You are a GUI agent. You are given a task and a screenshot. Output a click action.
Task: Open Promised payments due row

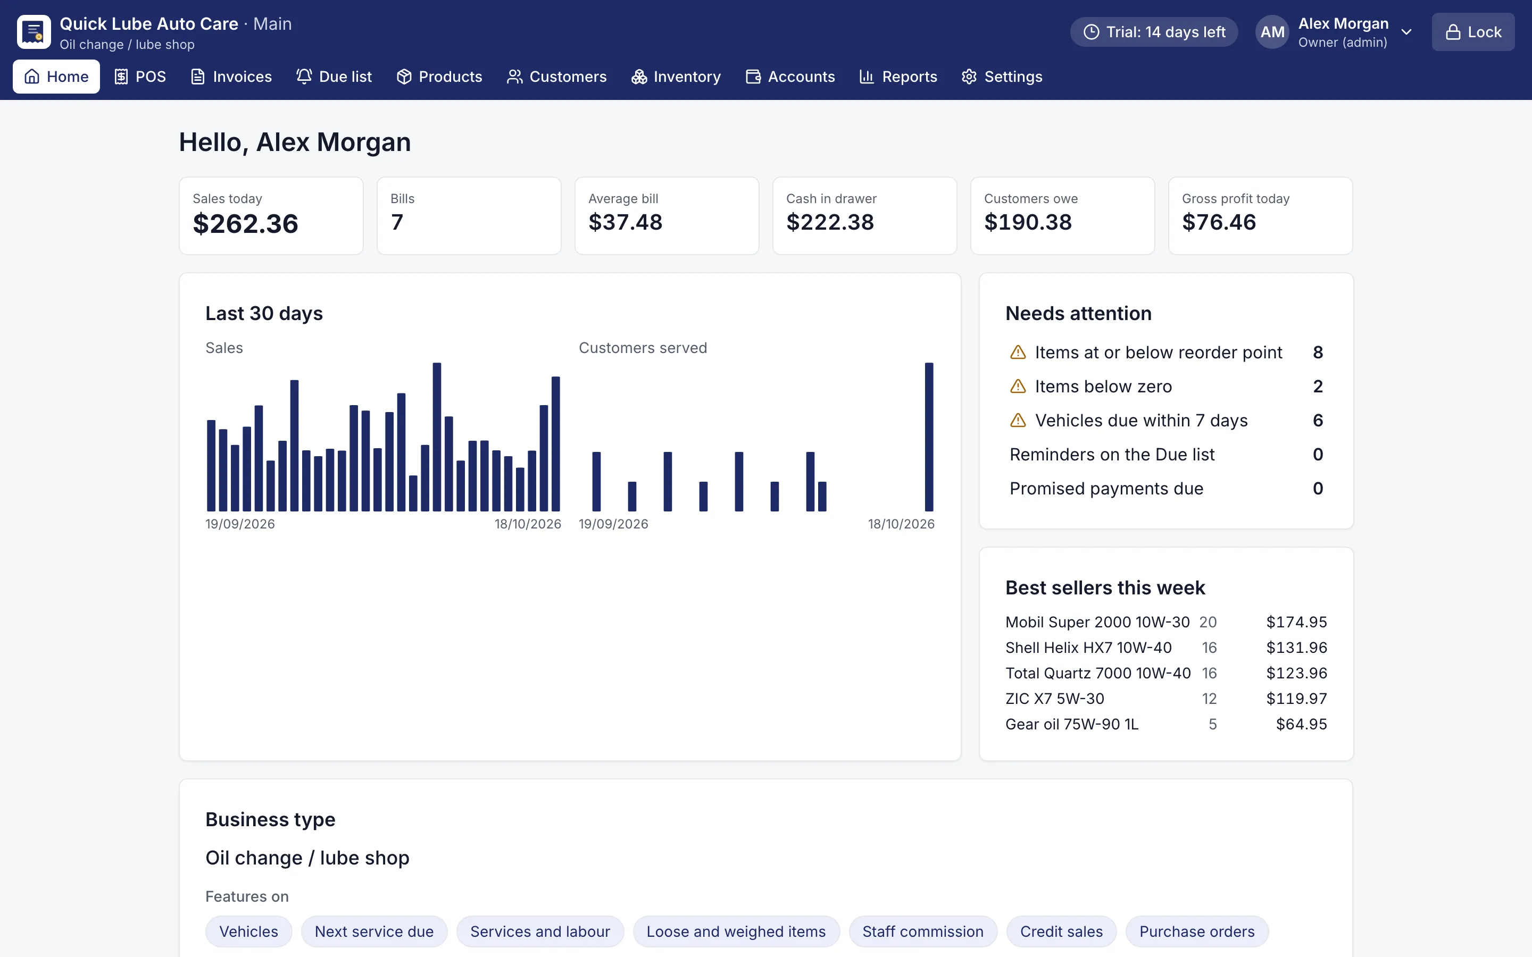[x=1166, y=488]
